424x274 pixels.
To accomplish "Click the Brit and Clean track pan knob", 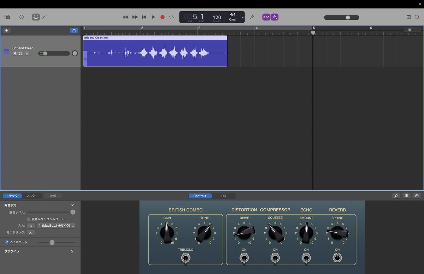I will pyautogui.click(x=75, y=53).
